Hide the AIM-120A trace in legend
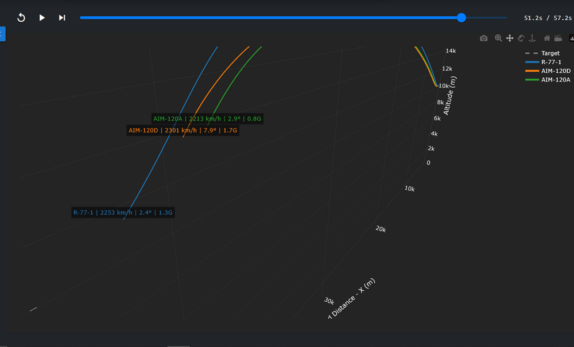Screen dimensions: 574x347 click(555, 80)
